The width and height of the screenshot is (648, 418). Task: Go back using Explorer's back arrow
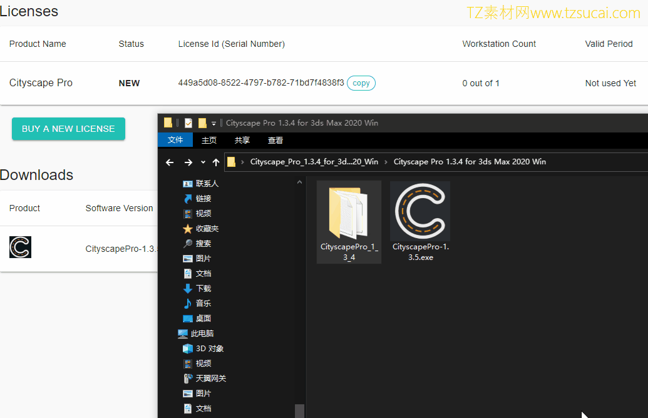pos(170,162)
